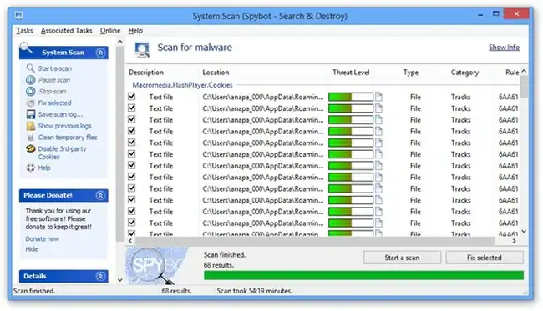
Task: Click the Donate now link
Action: tap(43, 238)
